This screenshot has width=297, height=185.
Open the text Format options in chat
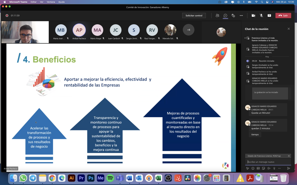click(247, 168)
